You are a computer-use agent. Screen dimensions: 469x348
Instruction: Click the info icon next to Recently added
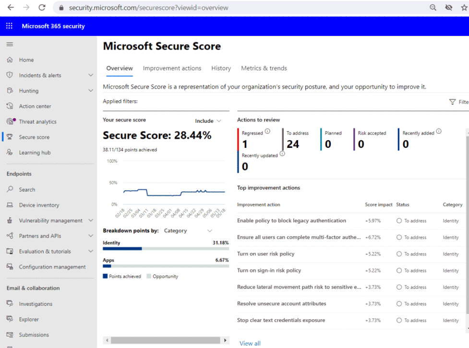click(438, 131)
